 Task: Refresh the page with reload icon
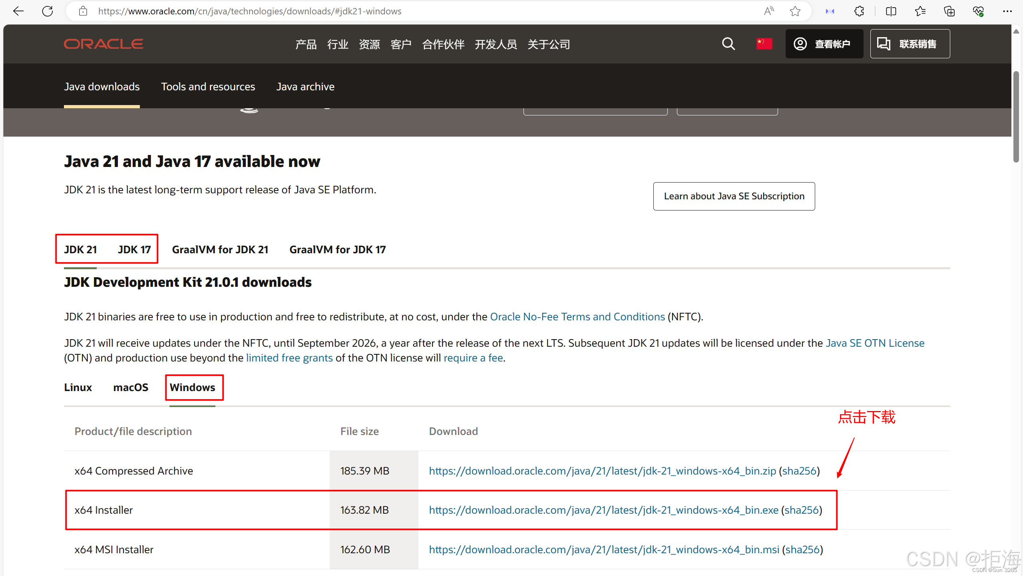(48, 11)
